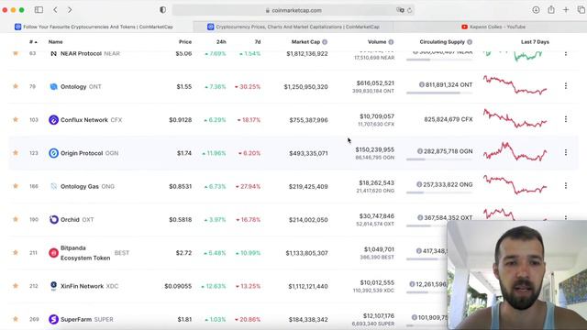This screenshot has width=587, height=330.
Task: Click the coinmarketcap.com address bar
Action: (x=293, y=10)
